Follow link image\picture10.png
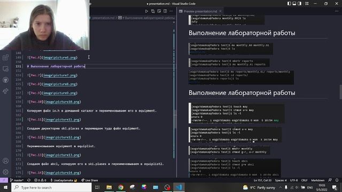Screen dimensions: 342x192 click(x=62, y=102)
